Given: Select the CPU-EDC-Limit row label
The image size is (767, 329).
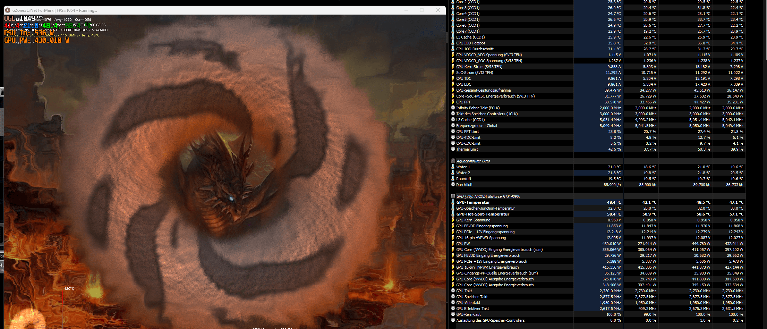Looking at the screenshot, I should pyautogui.click(x=468, y=143).
